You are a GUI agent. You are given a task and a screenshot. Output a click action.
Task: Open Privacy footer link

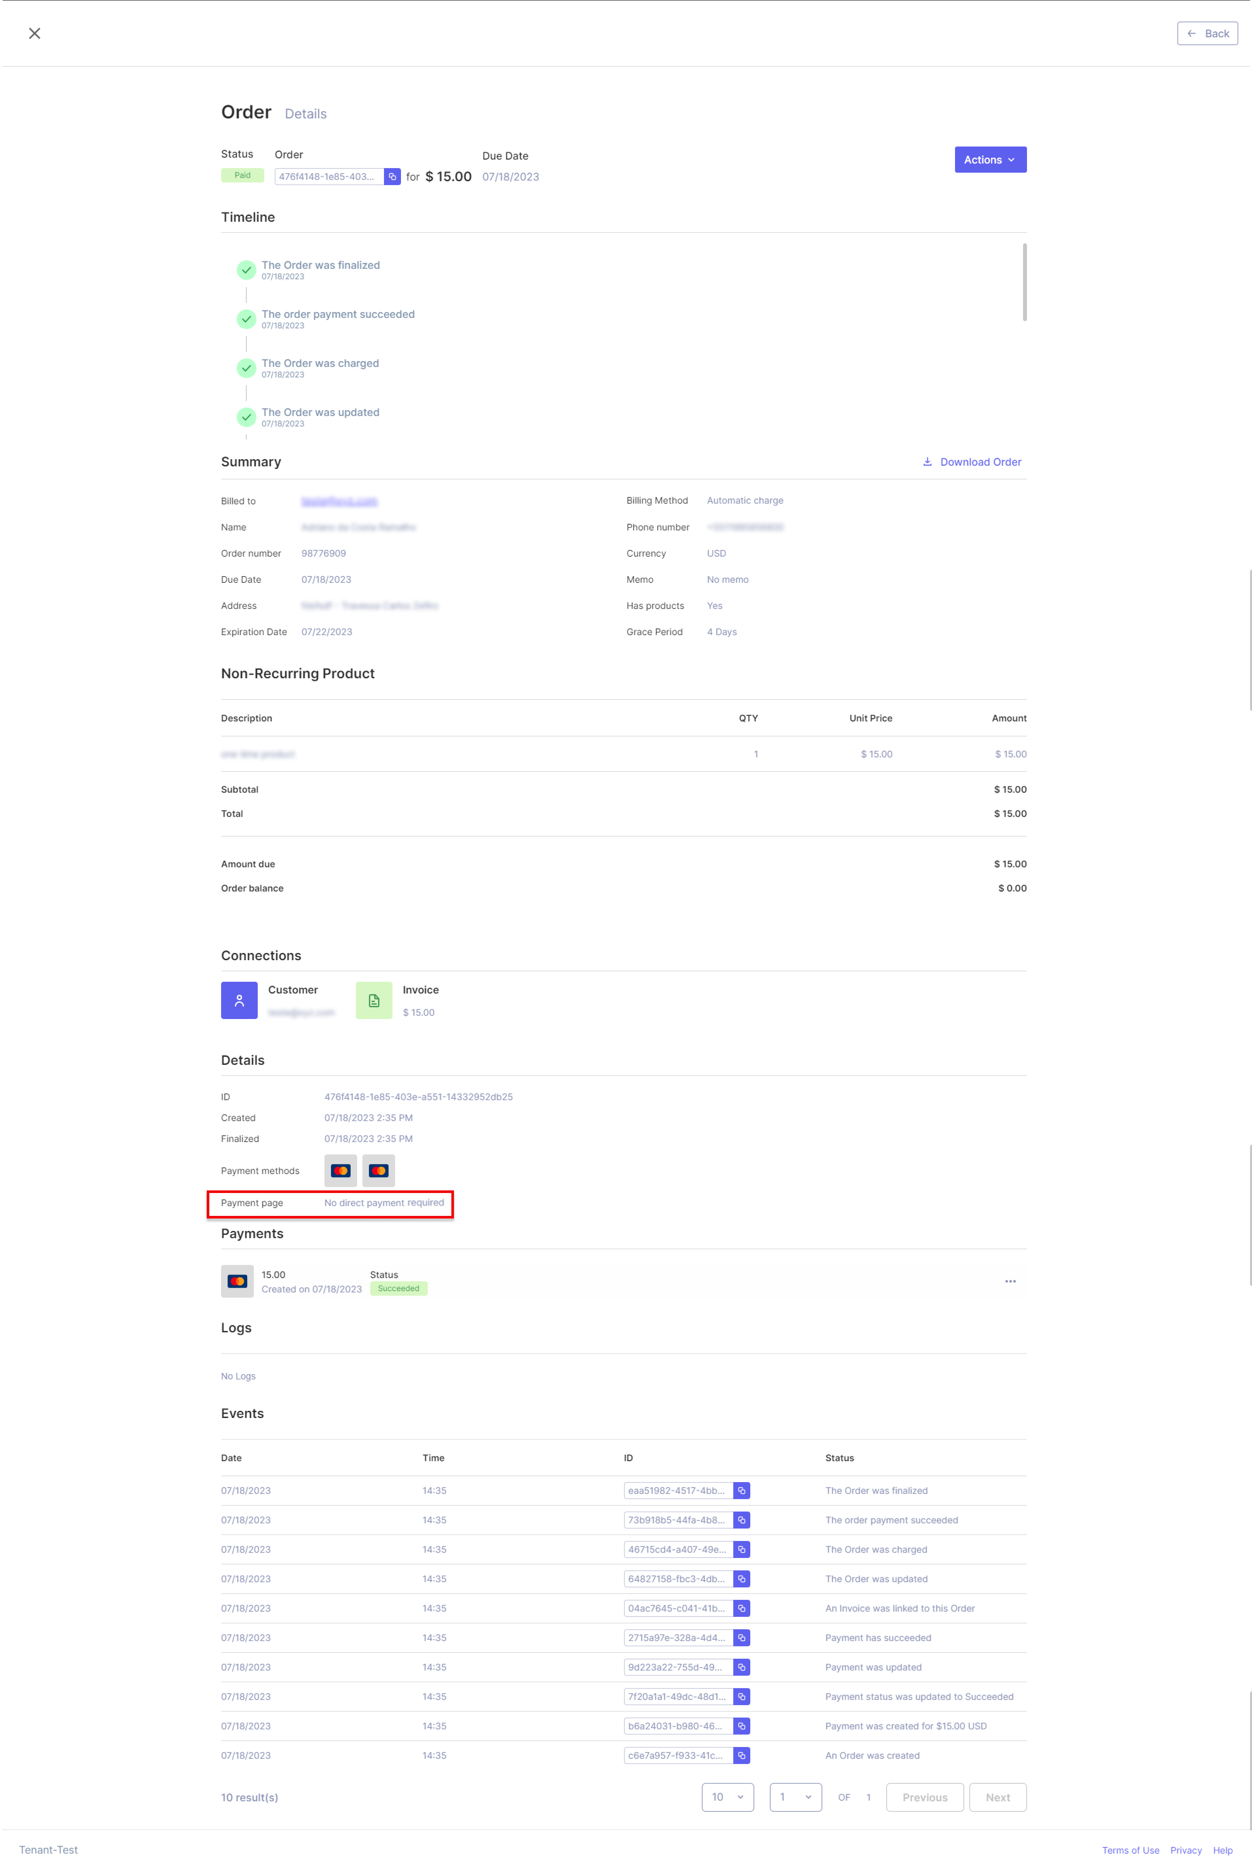[x=1186, y=1850]
